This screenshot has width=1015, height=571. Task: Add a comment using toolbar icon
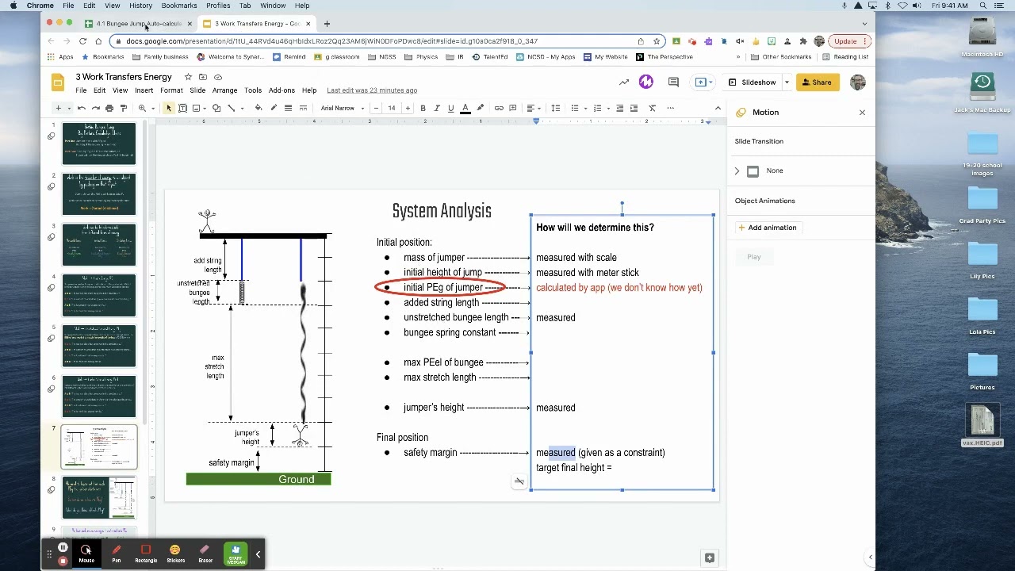click(513, 108)
